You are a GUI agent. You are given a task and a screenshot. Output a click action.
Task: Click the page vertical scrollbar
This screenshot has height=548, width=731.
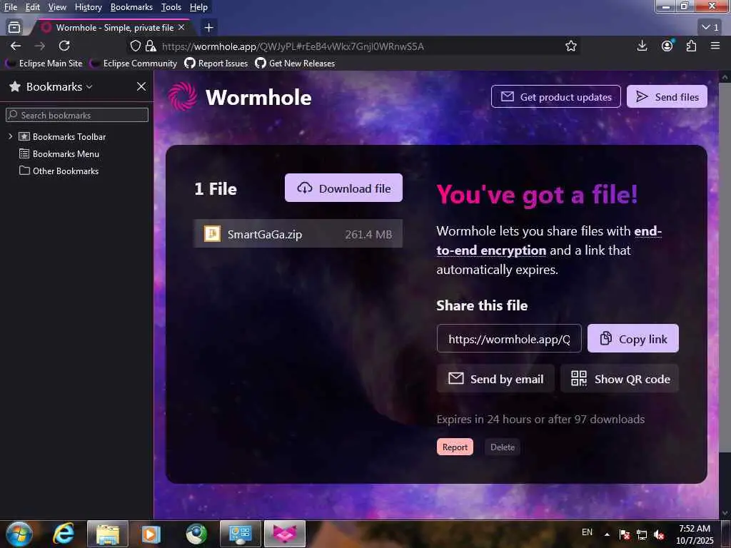pyautogui.click(x=725, y=267)
